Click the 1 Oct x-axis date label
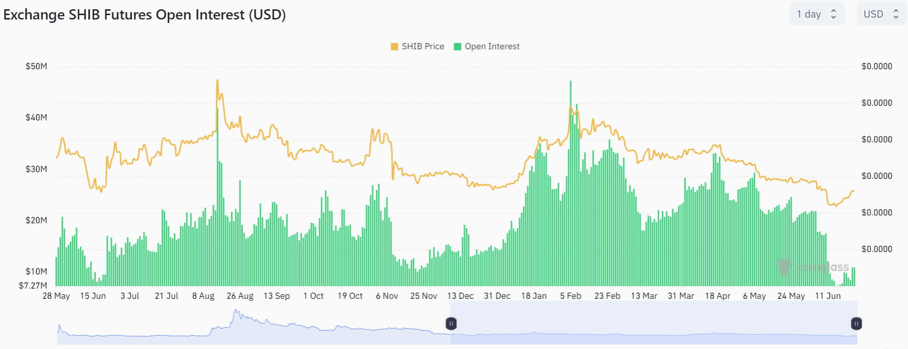The image size is (908, 349). click(x=313, y=296)
